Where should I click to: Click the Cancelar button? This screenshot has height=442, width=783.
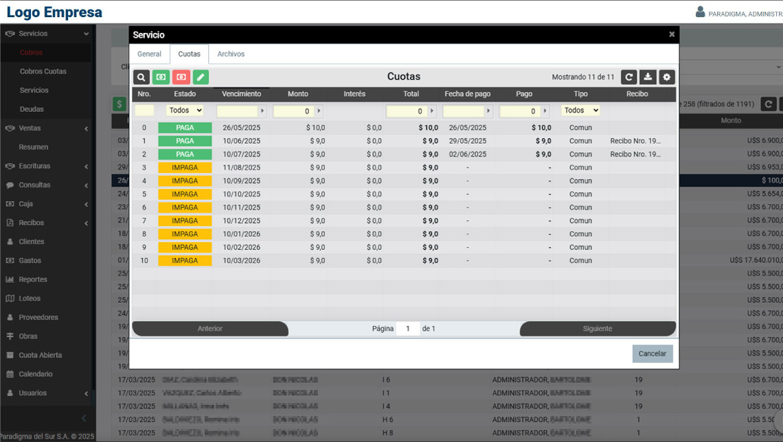652,353
